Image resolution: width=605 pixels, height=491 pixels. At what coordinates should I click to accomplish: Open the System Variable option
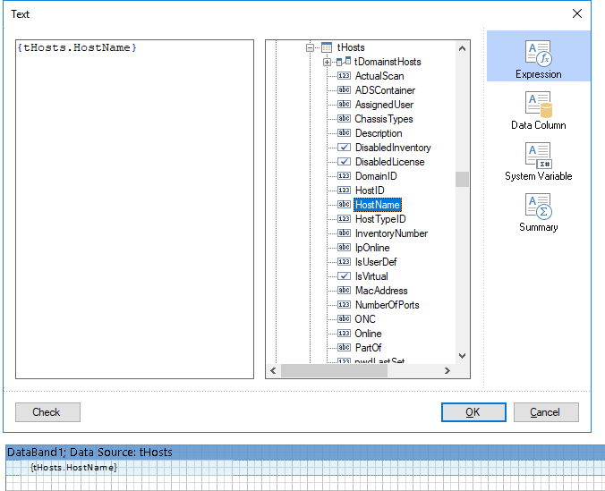(x=538, y=161)
